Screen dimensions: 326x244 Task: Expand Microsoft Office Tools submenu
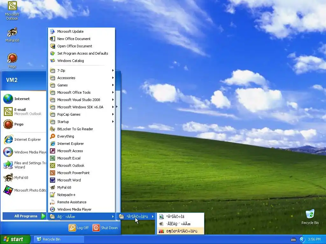81,92
